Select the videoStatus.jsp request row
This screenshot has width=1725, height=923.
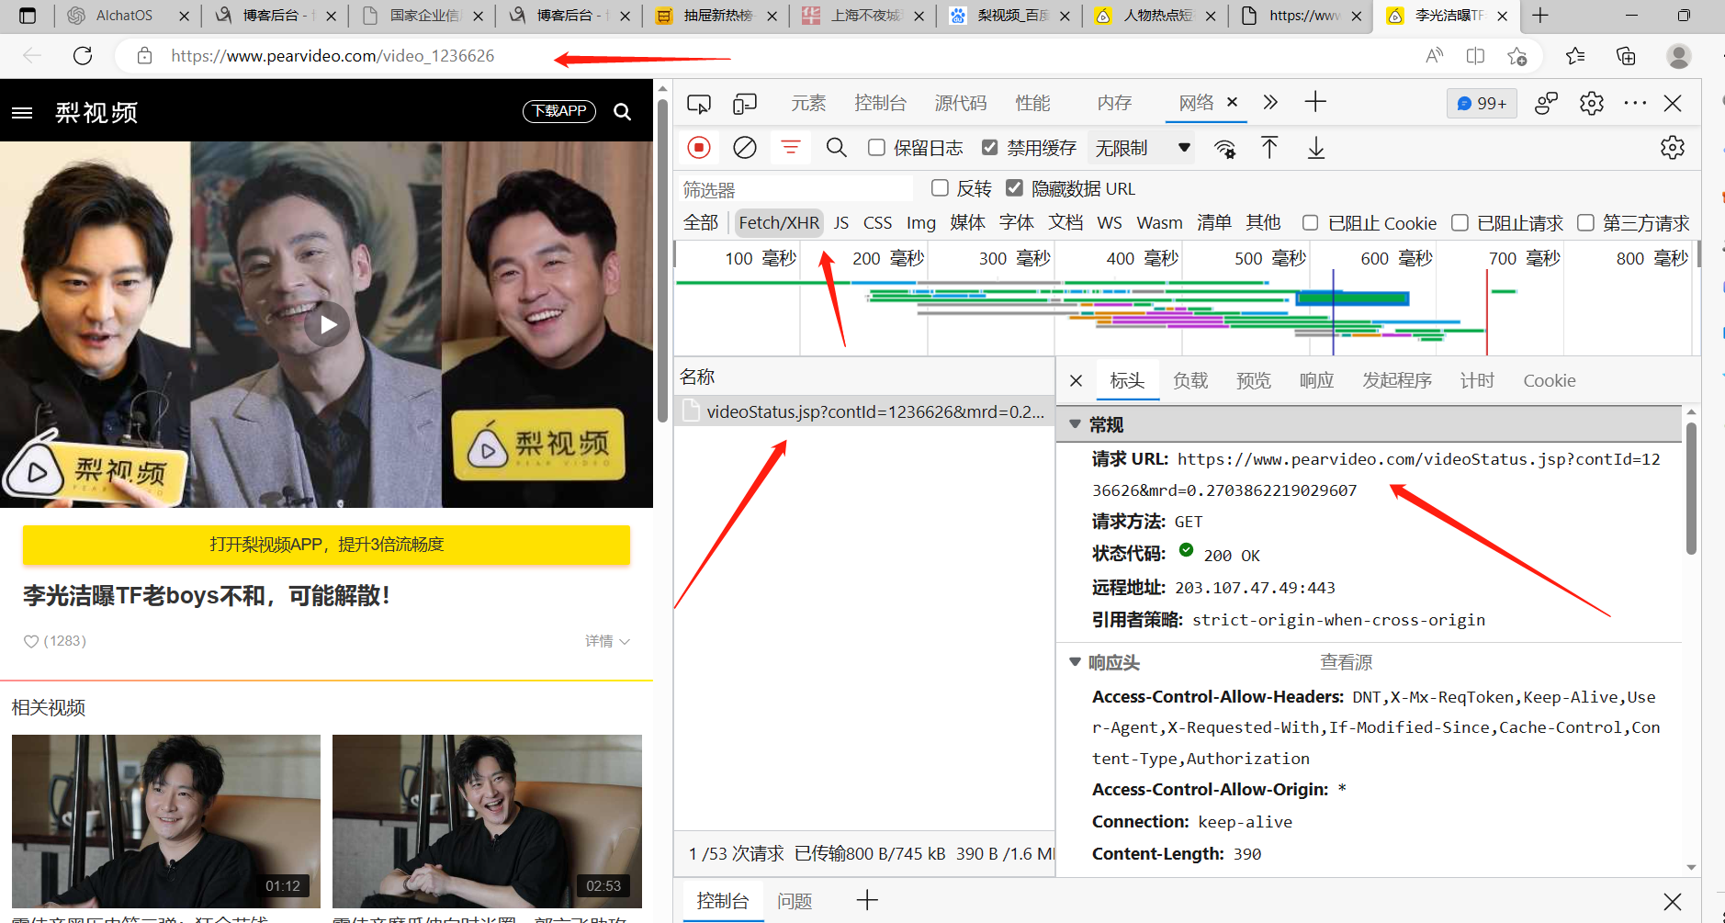pyautogui.click(x=864, y=411)
